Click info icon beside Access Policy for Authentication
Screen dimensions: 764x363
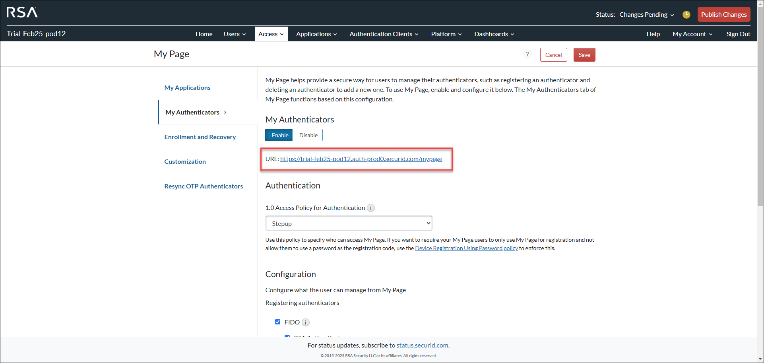click(370, 208)
